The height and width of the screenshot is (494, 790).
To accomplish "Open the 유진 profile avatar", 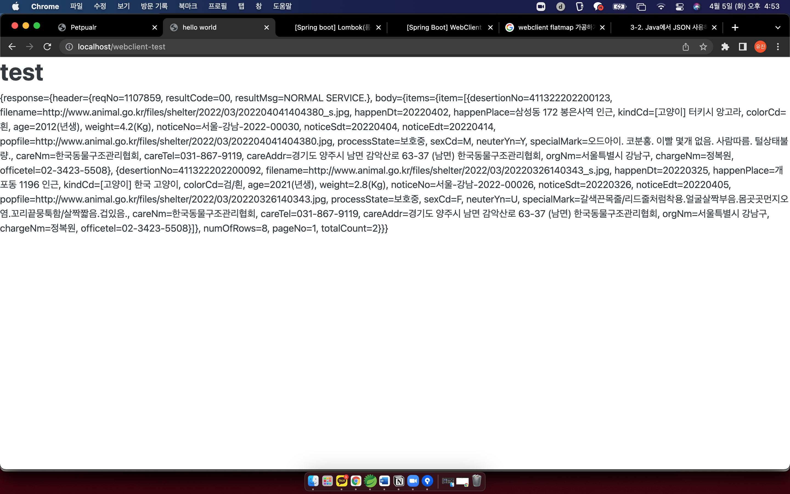I will pos(760,47).
